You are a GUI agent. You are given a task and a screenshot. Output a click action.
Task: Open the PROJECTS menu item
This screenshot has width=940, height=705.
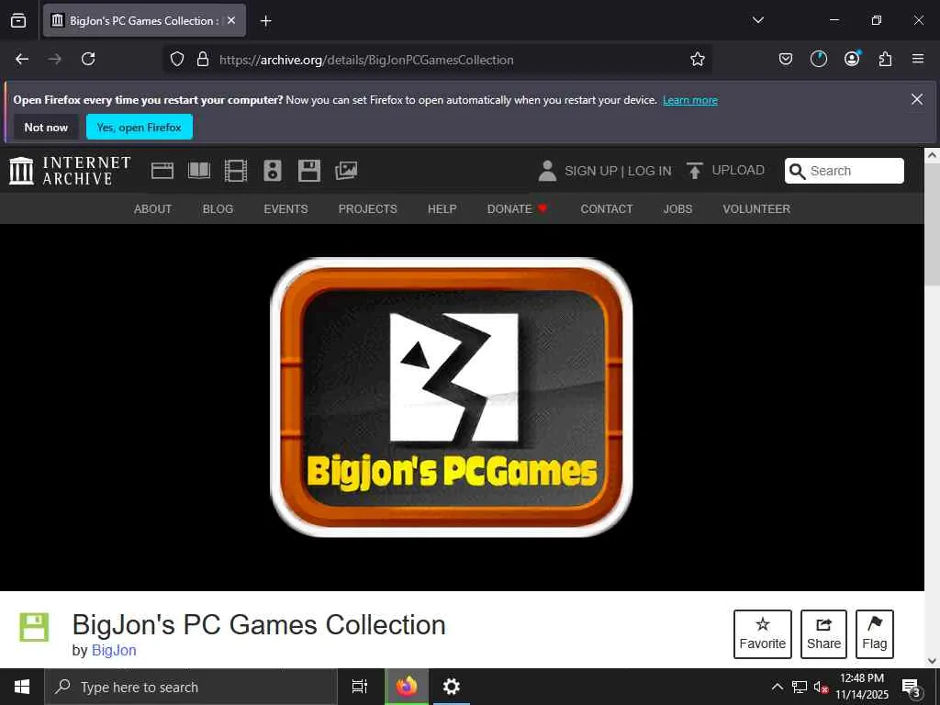tap(367, 208)
